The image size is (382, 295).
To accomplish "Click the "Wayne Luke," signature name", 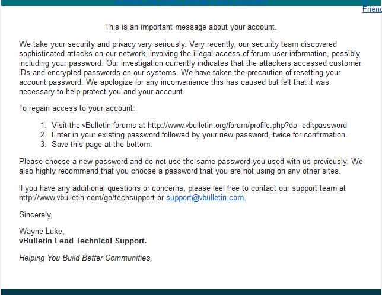I will [x=40, y=232].
